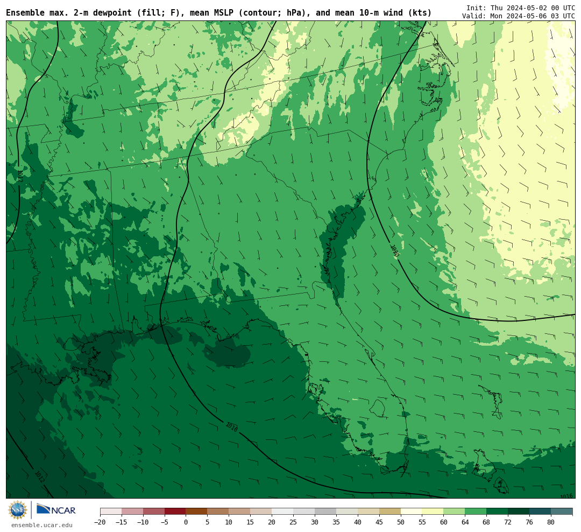Image resolution: width=581 pixels, height=532 pixels.
Task: Pick the colorbar segment between -10 and -5
Action: pos(154,512)
